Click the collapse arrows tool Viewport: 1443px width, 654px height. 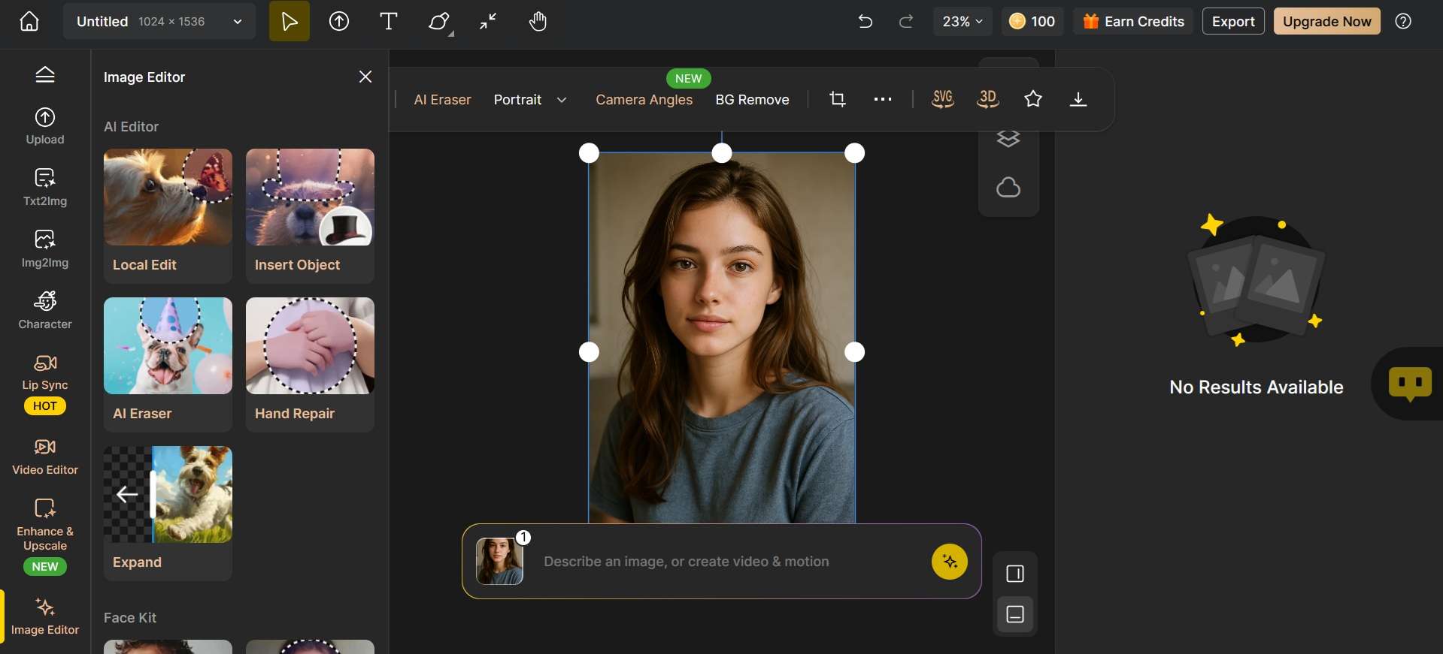click(x=489, y=21)
